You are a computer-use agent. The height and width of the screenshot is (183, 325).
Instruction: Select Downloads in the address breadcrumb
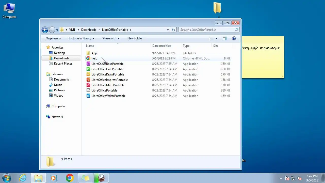click(89, 30)
